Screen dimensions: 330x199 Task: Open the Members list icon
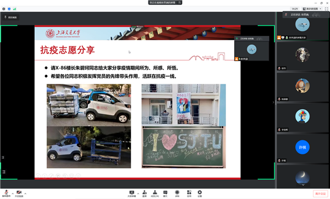(x=155, y=193)
